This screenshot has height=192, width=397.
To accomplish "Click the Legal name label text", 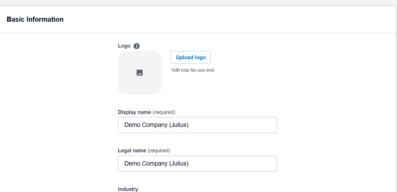I will [132, 150].
